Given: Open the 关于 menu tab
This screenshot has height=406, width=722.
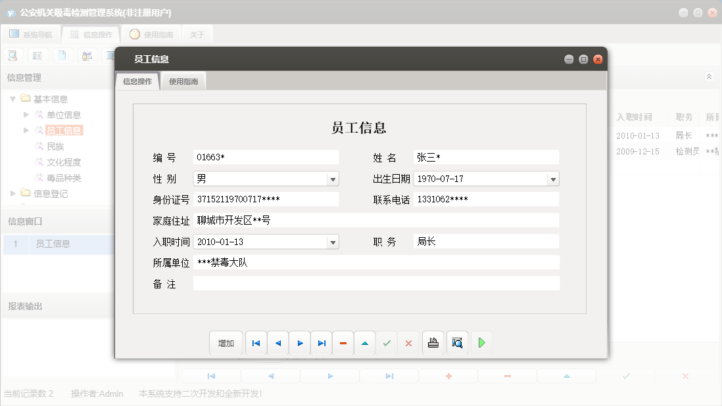Looking at the screenshot, I should tap(197, 34).
